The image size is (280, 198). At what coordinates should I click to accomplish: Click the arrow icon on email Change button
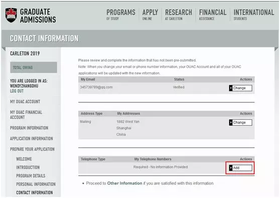231,88
